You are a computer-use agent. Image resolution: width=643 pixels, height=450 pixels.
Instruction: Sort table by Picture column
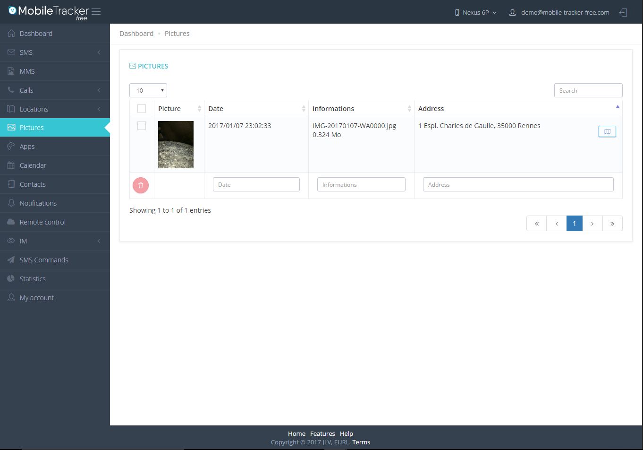tap(179, 109)
